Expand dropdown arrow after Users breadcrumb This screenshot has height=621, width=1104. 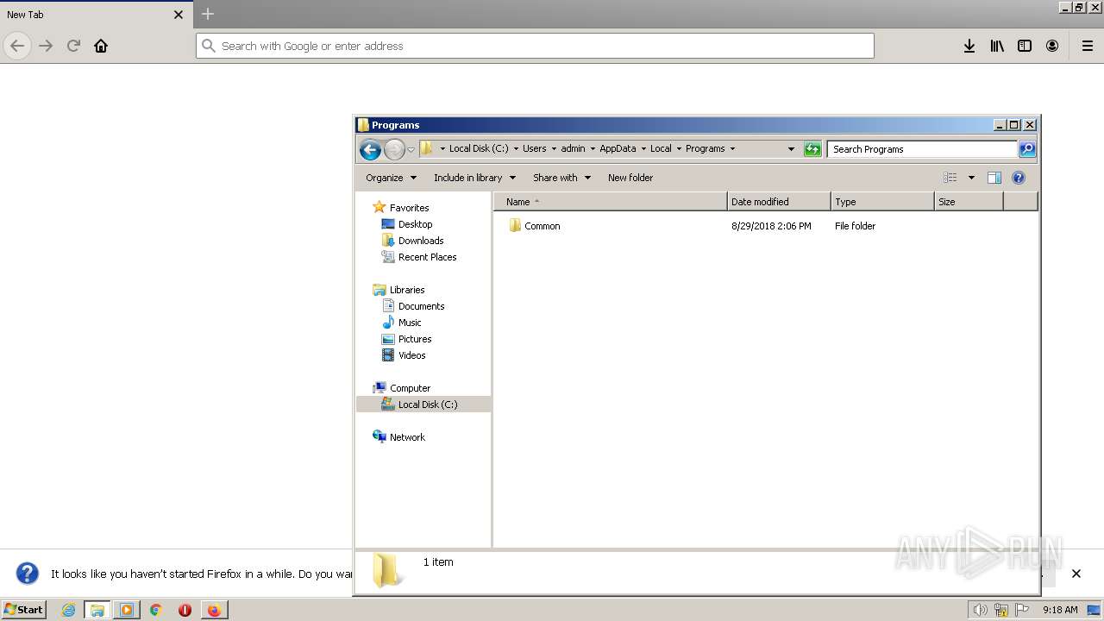point(554,148)
